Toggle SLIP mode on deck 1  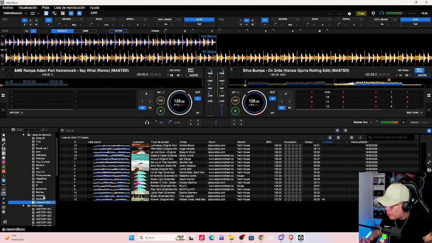[x=198, y=92]
